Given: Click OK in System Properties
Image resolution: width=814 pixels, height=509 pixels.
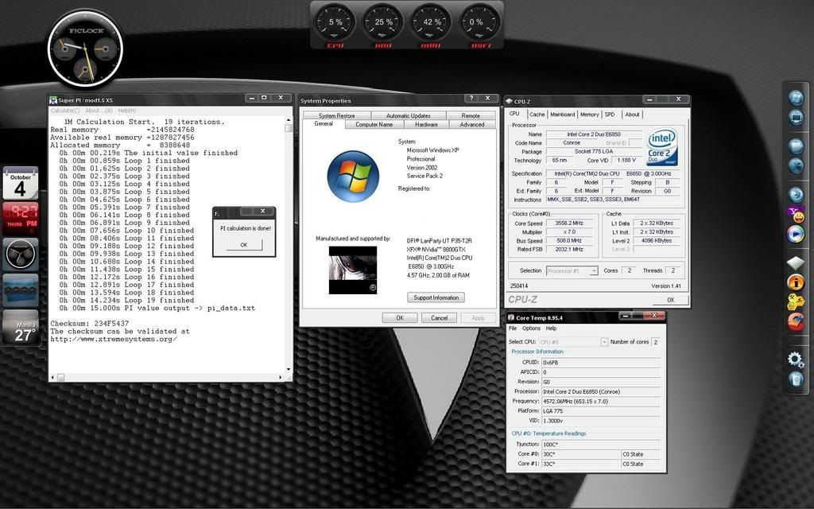Looking at the screenshot, I should pyautogui.click(x=400, y=318).
